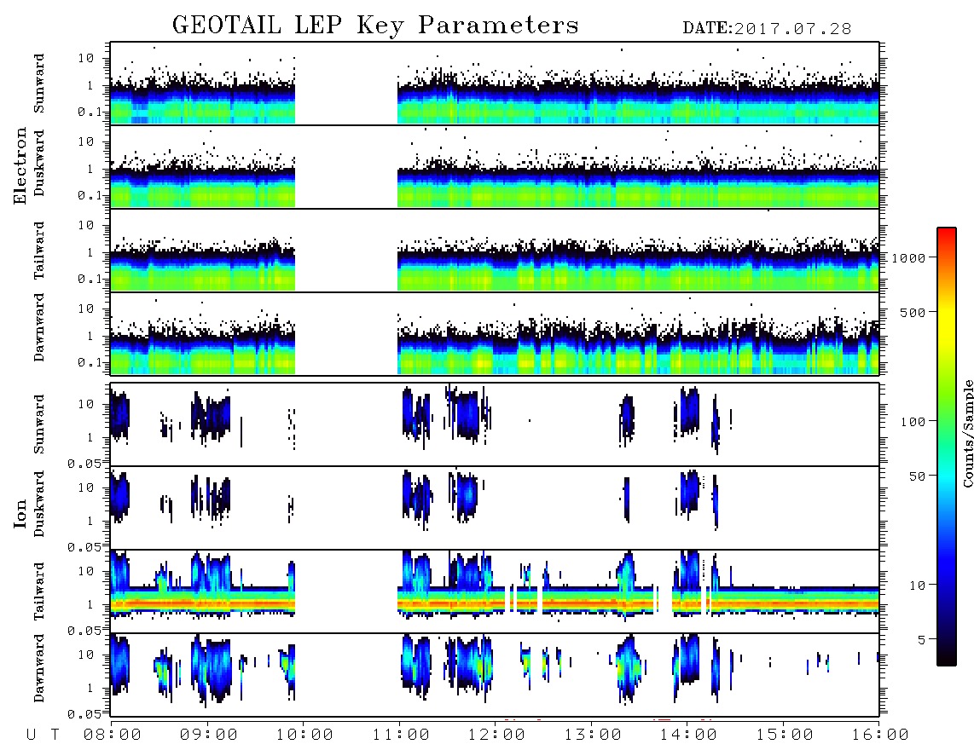Click the GEOTAIL LEP Key Parameters title
The image size is (974, 750).
(x=375, y=26)
